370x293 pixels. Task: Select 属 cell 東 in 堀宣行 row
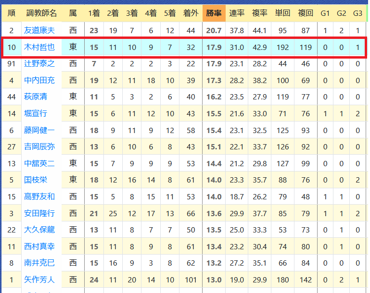73,113
